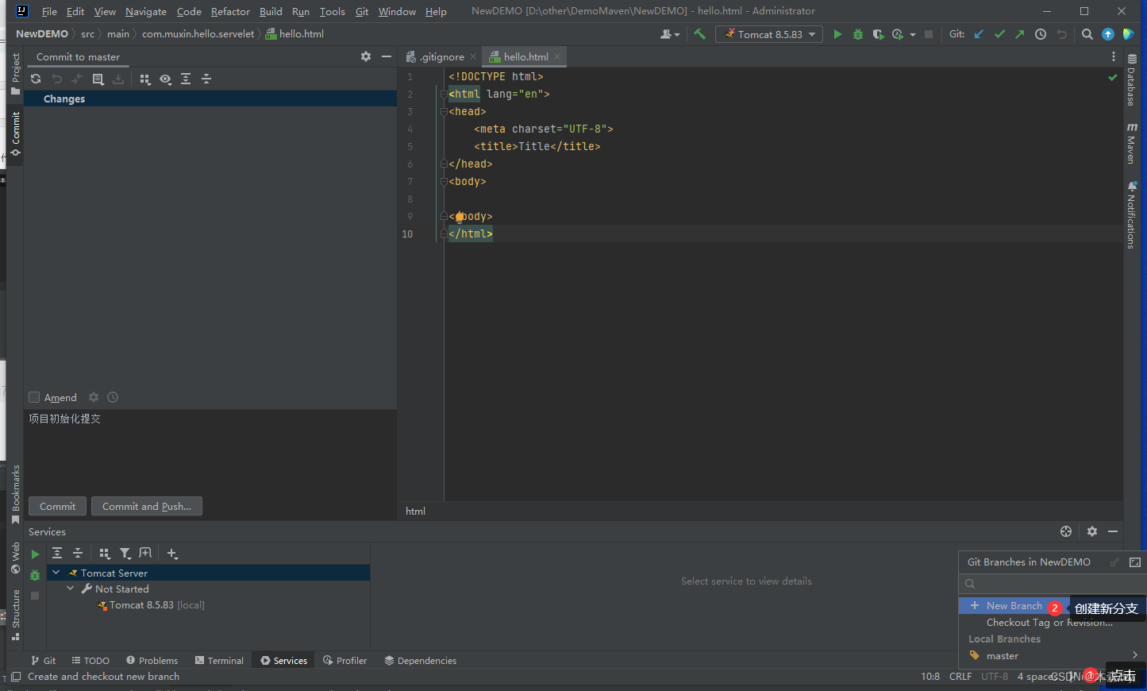The image size is (1147, 691).
Task: Open Services filter dropdown
Action: pos(125,554)
